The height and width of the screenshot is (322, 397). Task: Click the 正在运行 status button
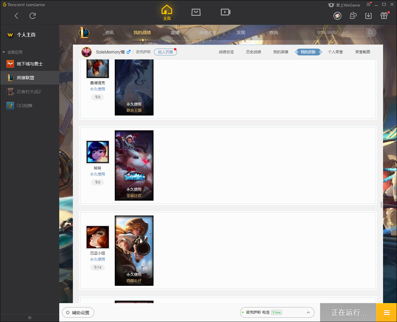348,312
